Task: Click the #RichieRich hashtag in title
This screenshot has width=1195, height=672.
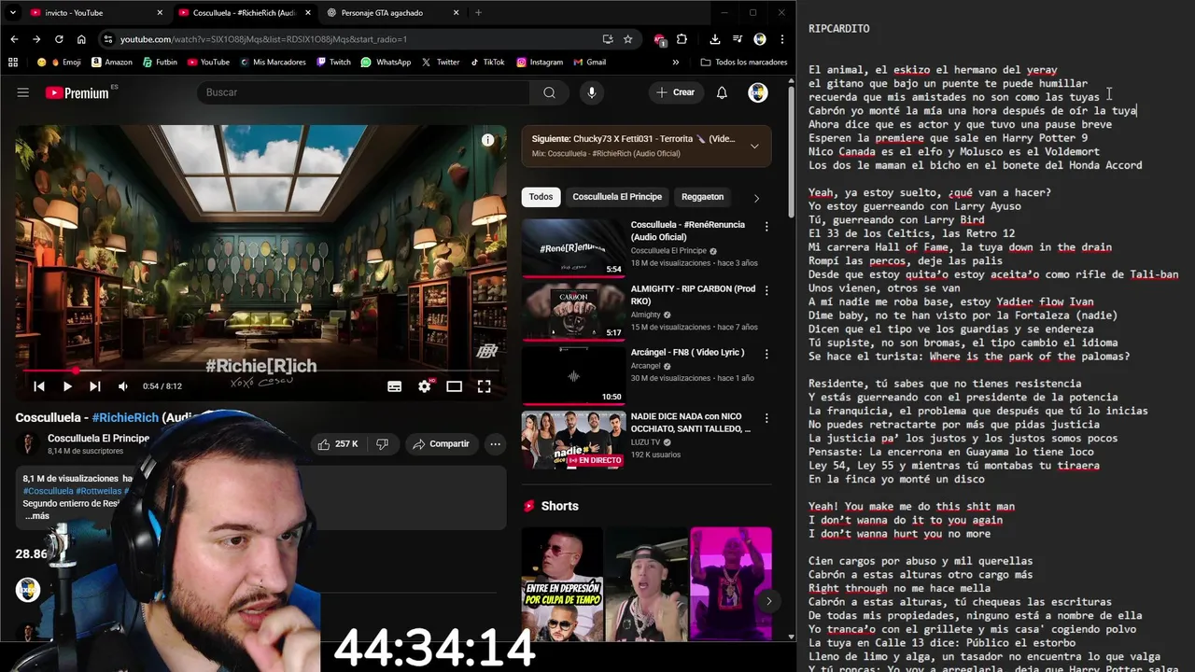Action: (125, 417)
